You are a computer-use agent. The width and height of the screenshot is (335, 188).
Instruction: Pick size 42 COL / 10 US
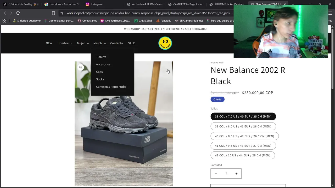pyautogui.click(x=243, y=155)
